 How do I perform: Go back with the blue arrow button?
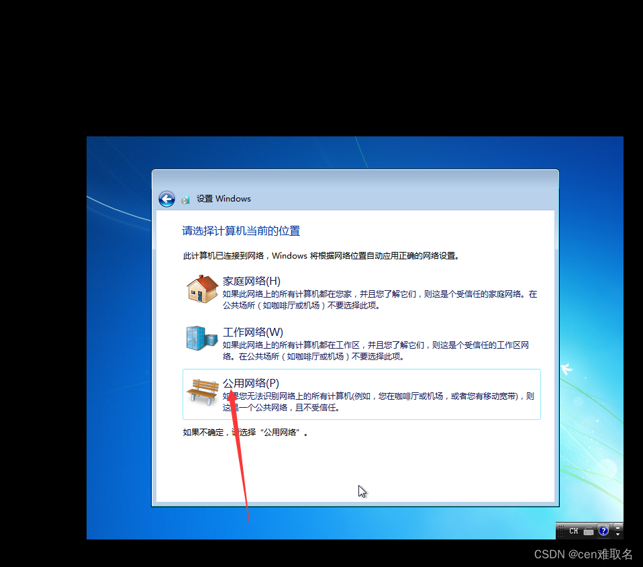click(166, 199)
